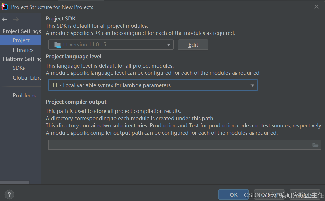Click the forward navigation arrow
This screenshot has width=325, height=201.
(16, 19)
